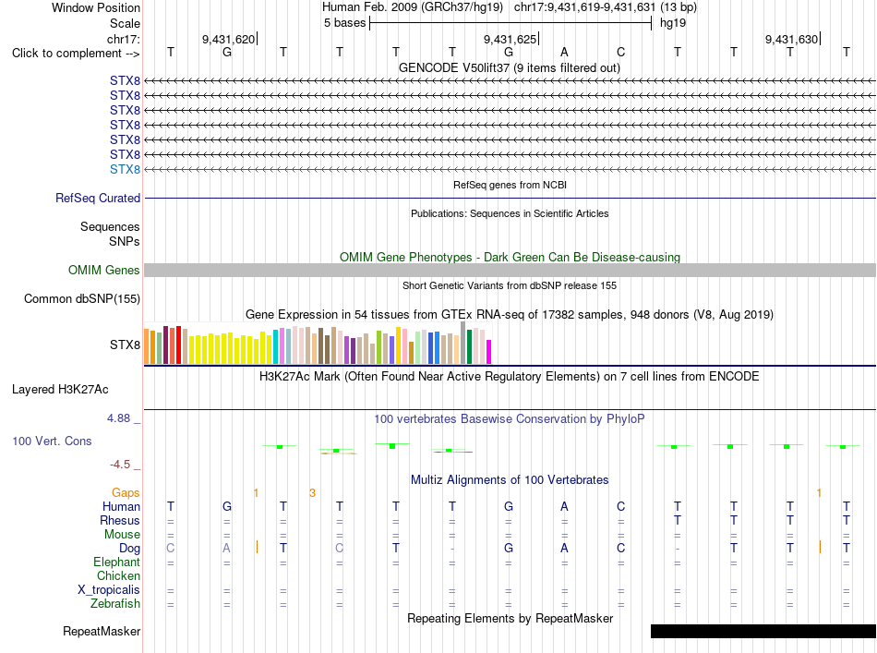The width and height of the screenshot is (877, 653).
Task: Click the 9,431,630 ruler position
Action: tap(791, 39)
